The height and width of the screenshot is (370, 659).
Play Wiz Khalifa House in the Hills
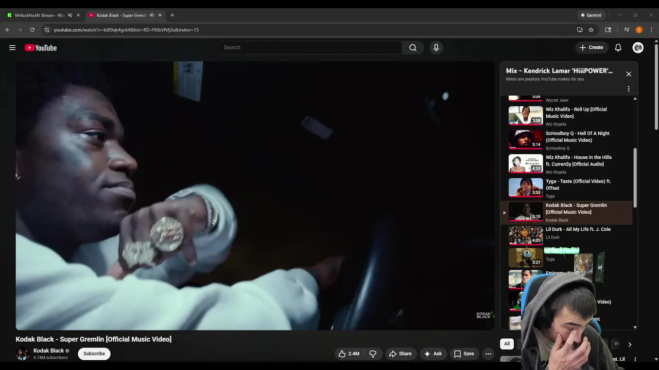coord(567,164)
